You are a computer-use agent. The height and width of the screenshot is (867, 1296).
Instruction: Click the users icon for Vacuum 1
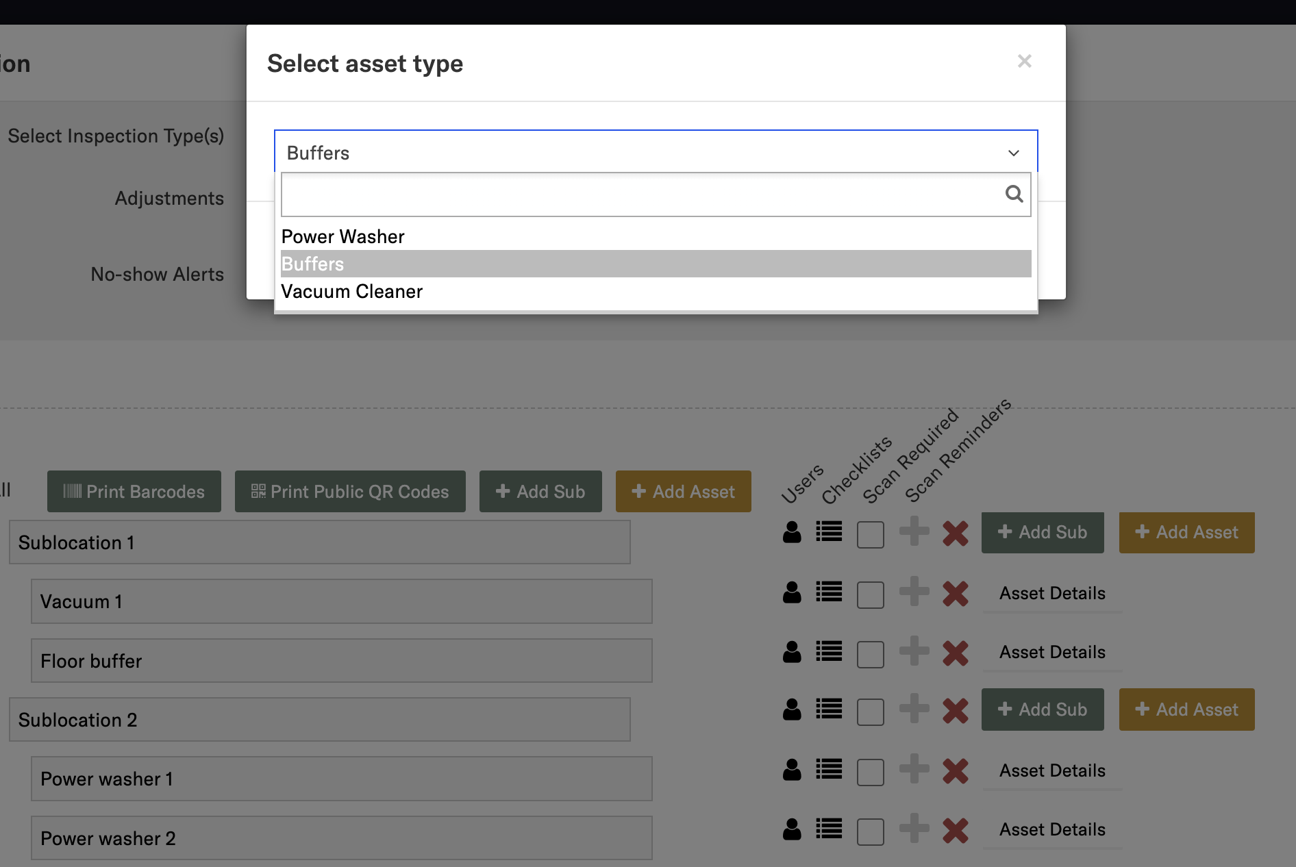pos(792,592)
